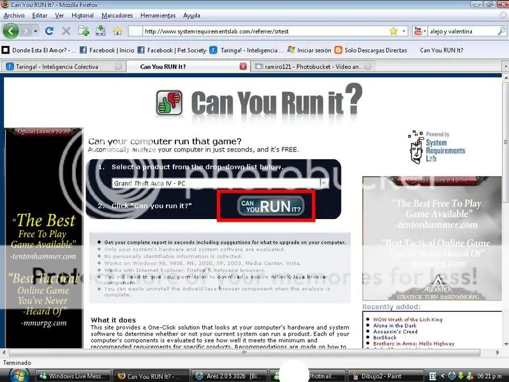
Task: Open the Ayuda menu
Action: tap(191, 15)
